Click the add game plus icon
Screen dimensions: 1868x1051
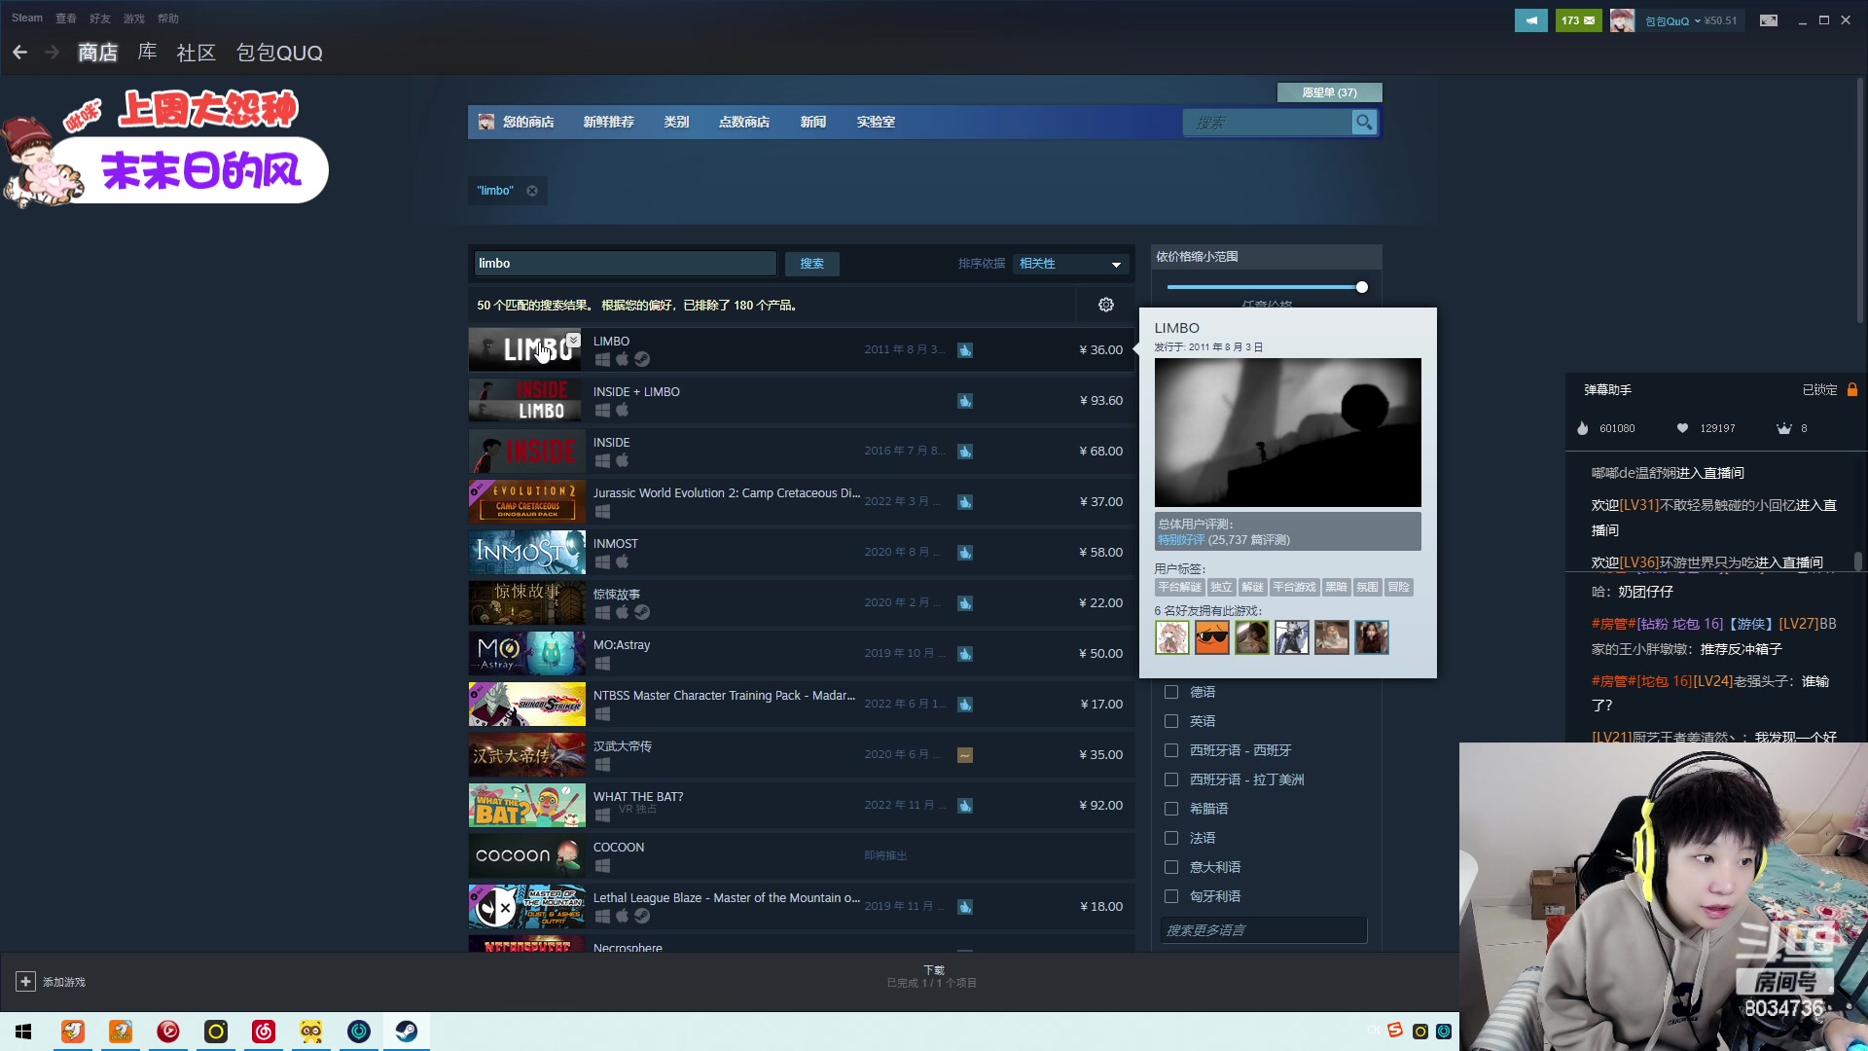pyautogui.click(x=26, y=982)
